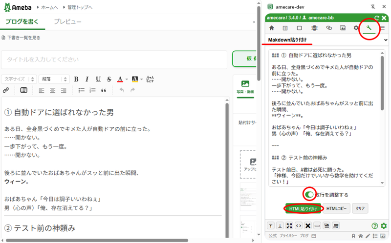Insert a link using the editor chain icon
Viewport: 391px width, 243px height.
point(6,90)
